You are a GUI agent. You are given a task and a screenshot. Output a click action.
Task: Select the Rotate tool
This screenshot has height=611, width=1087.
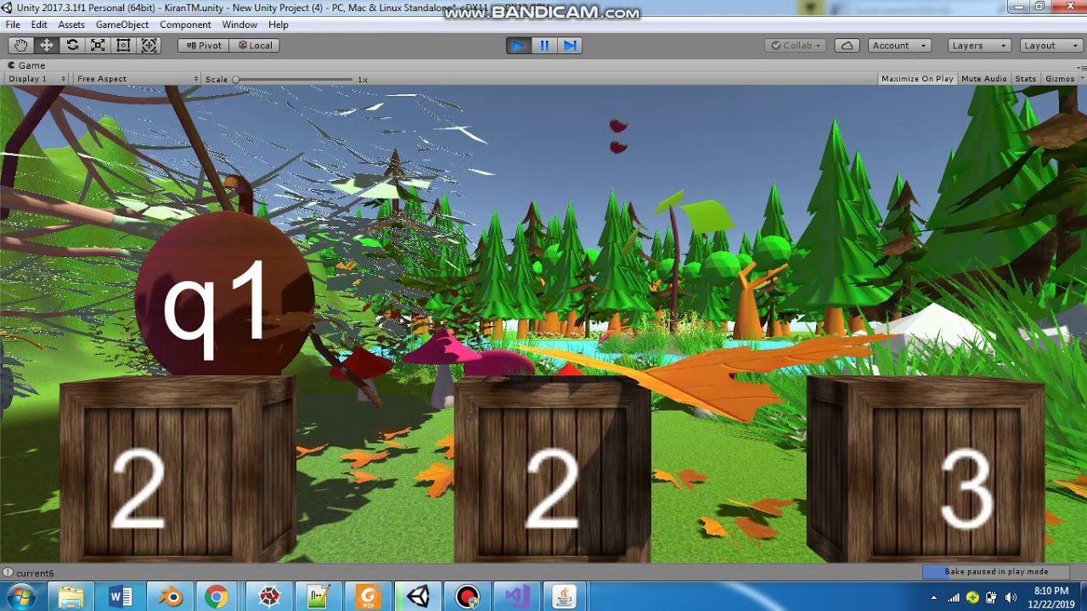(72, 45)
